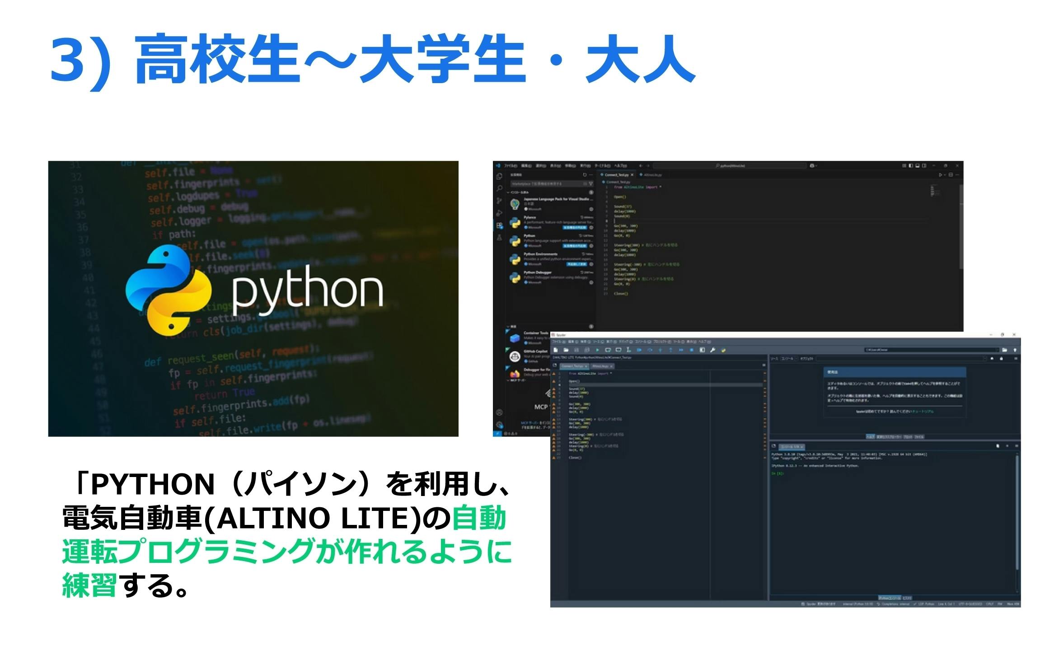Open Spyder preferences wrench icon
The image size is (1059, 655).
coord(712,350)
